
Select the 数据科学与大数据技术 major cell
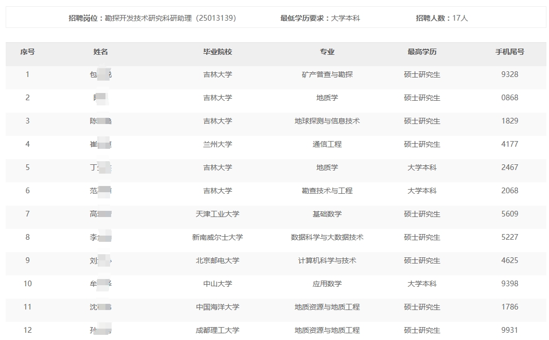point(327,237)
